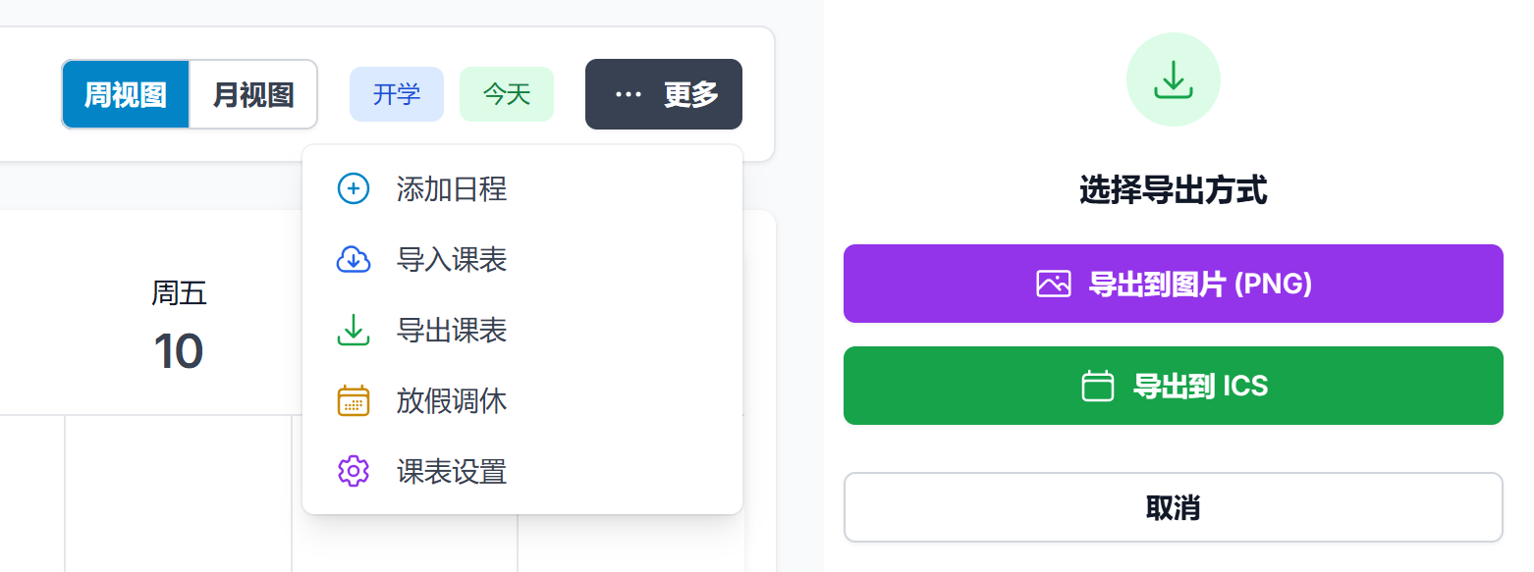The width and height of the screenshot is (1534, 572).
Task: Click the picture icon on the PNG export button
Action: click(x=1054, y=284)
